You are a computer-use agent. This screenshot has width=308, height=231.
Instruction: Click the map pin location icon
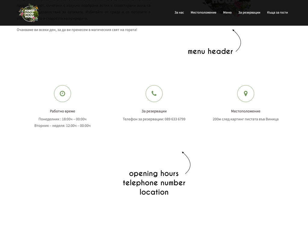click(x=245, y=94)
